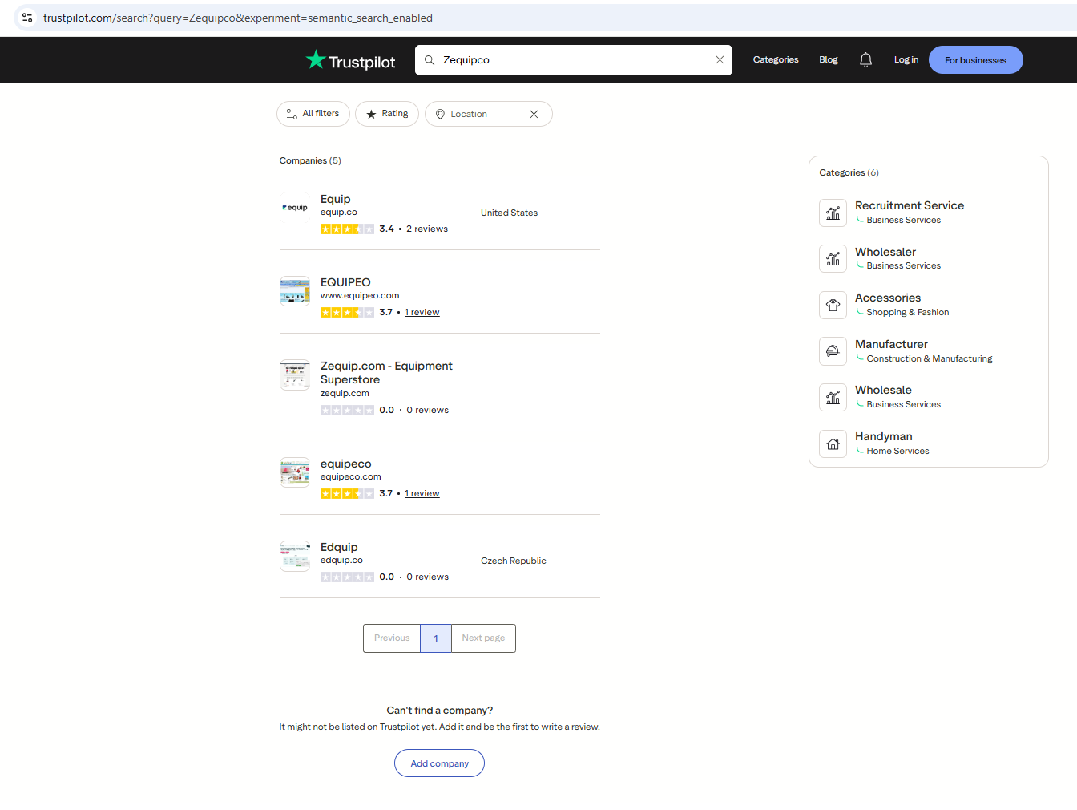Focus the Zequipco search box
Viewport: 1077px width, 810px height.
pos(574,60)
